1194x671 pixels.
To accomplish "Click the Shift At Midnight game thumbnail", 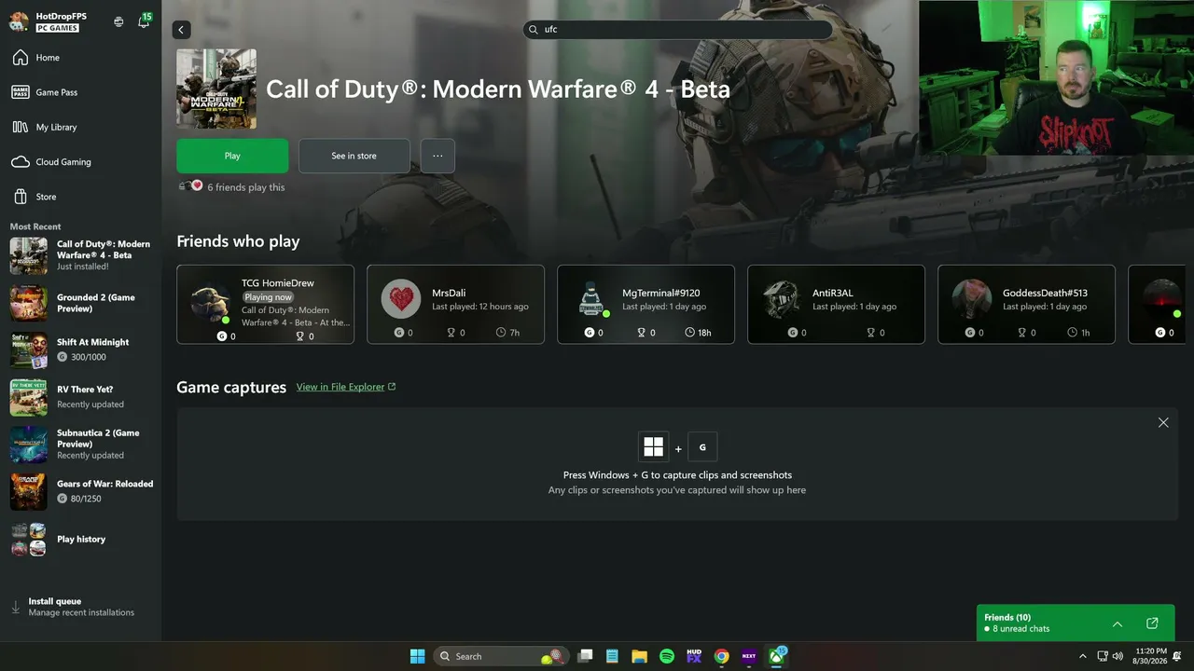I will pyautogui.click(x=28, y=350).
